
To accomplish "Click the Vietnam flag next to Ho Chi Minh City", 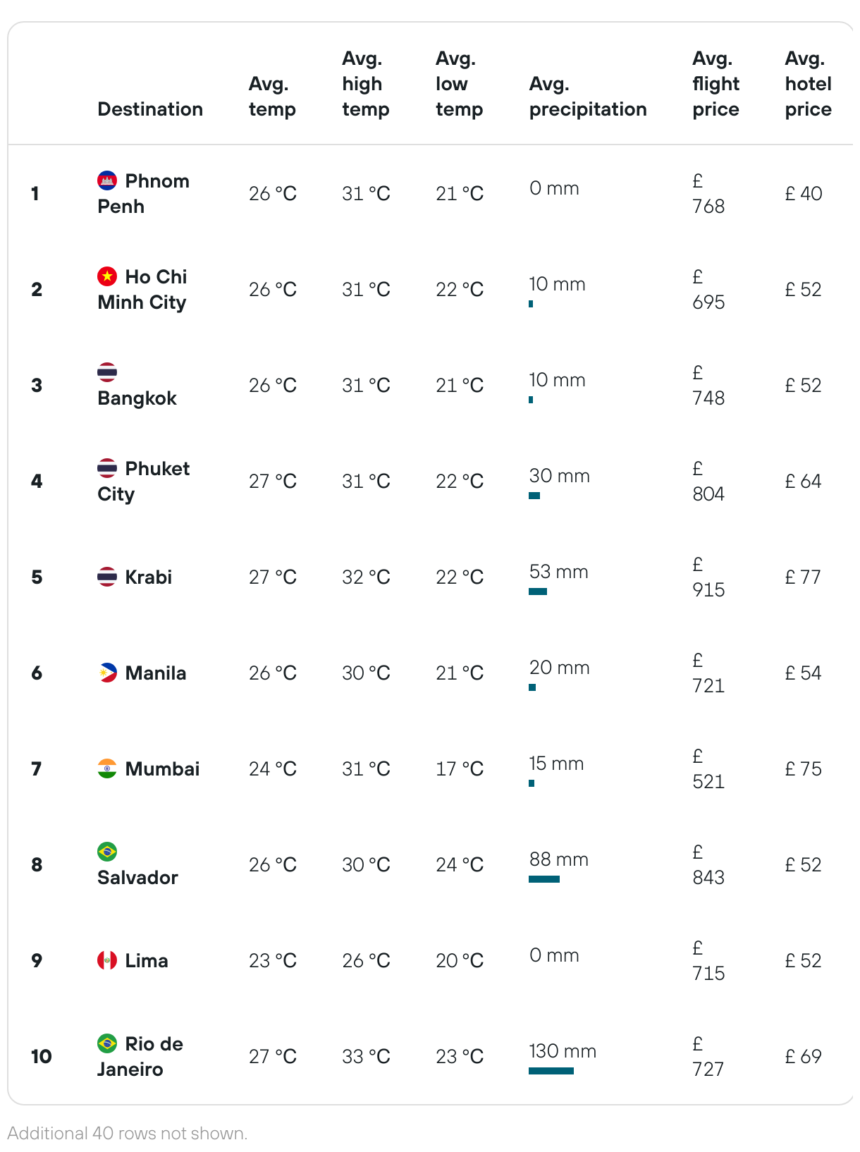I will tap(107, 276).
